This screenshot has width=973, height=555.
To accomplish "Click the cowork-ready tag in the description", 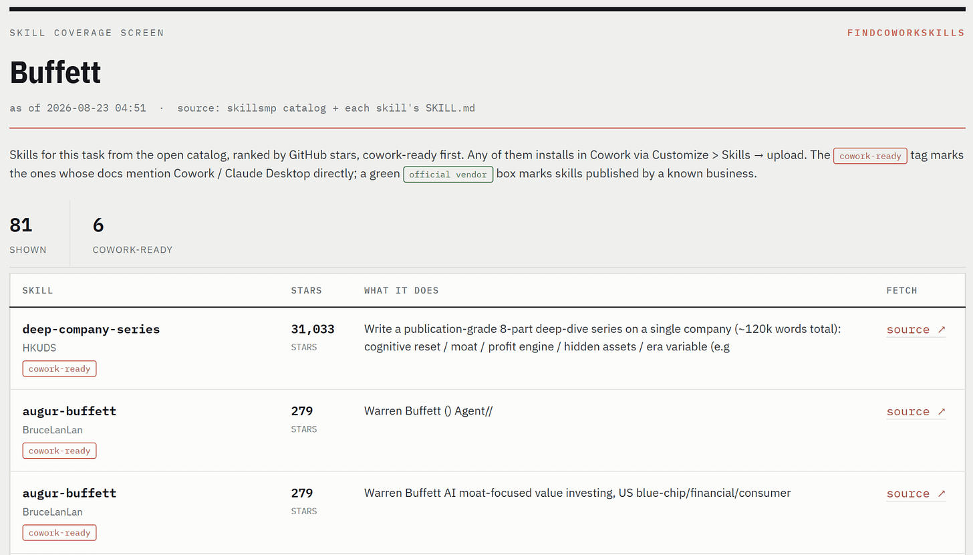I will point(870,156).
